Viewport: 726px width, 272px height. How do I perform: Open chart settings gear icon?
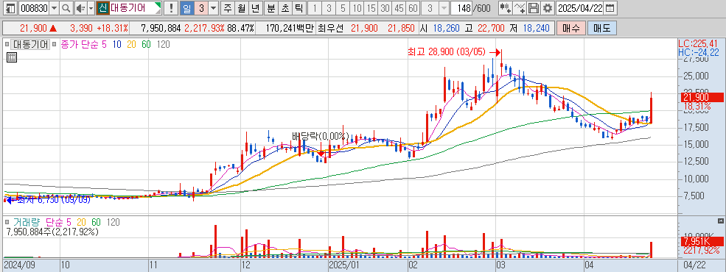click(548, 8)
